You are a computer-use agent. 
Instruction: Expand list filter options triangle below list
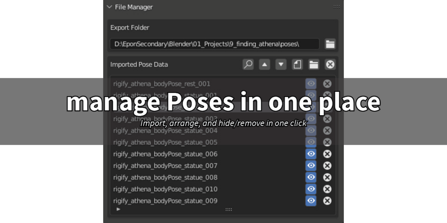(118, 209)
